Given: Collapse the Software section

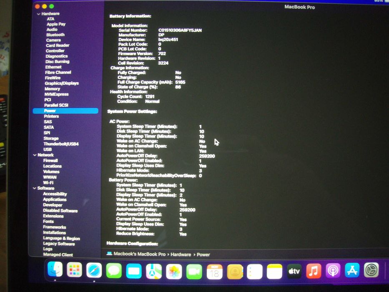Looking at the screenshot, I should tap(35, 188).
